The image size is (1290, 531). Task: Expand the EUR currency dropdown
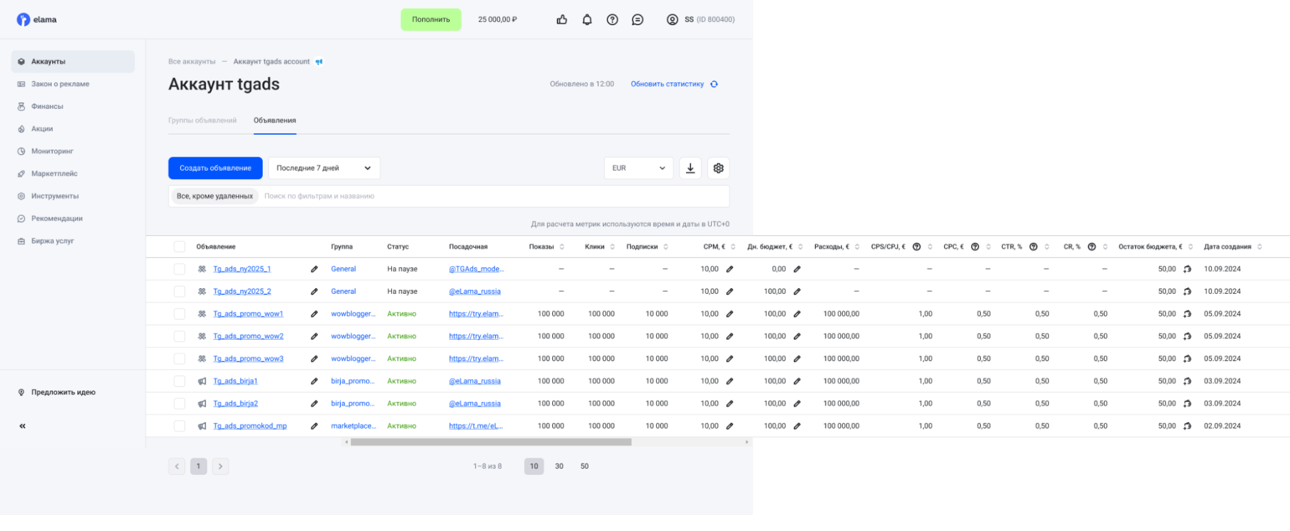point(638,168)
